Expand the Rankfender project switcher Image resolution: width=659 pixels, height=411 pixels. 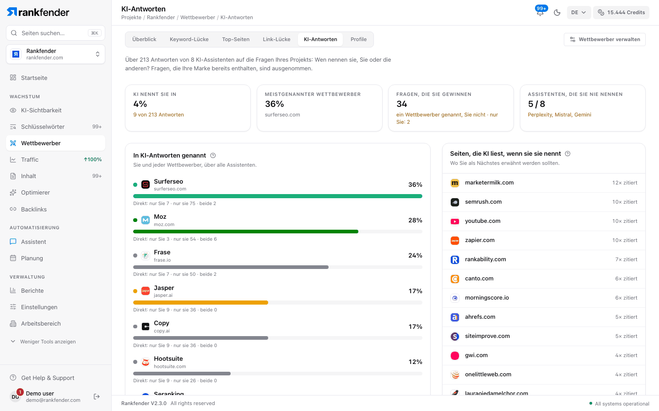pos(55,54)
